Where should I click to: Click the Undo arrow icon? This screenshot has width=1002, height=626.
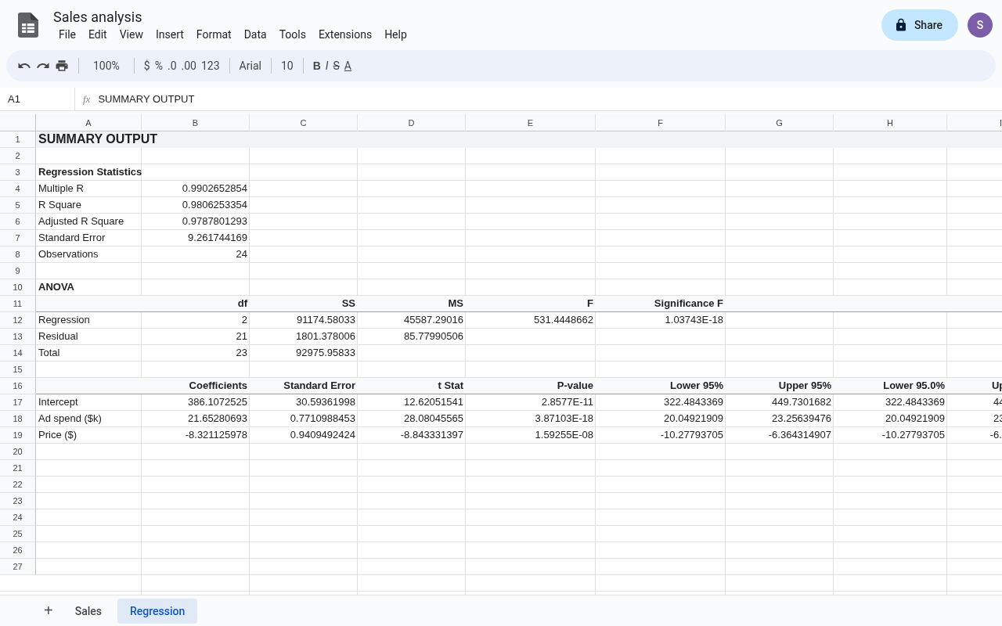tap(24, 66)
